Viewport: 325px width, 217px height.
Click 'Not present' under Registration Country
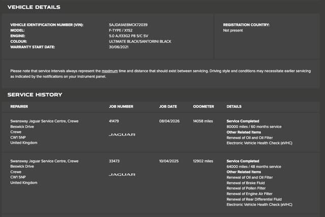tap(233, 30)
